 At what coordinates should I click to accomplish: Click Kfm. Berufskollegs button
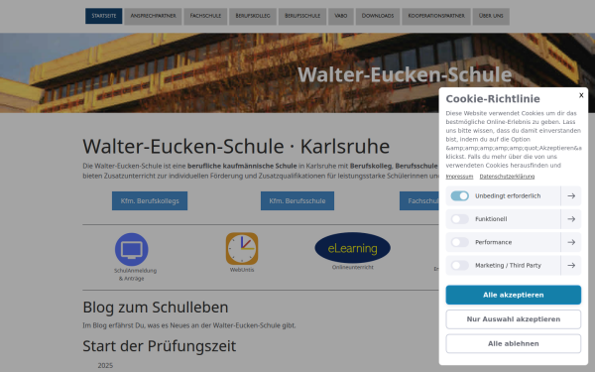[150, 200]
